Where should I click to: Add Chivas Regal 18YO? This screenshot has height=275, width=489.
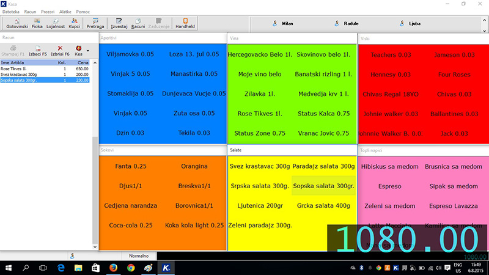[391, 94]
